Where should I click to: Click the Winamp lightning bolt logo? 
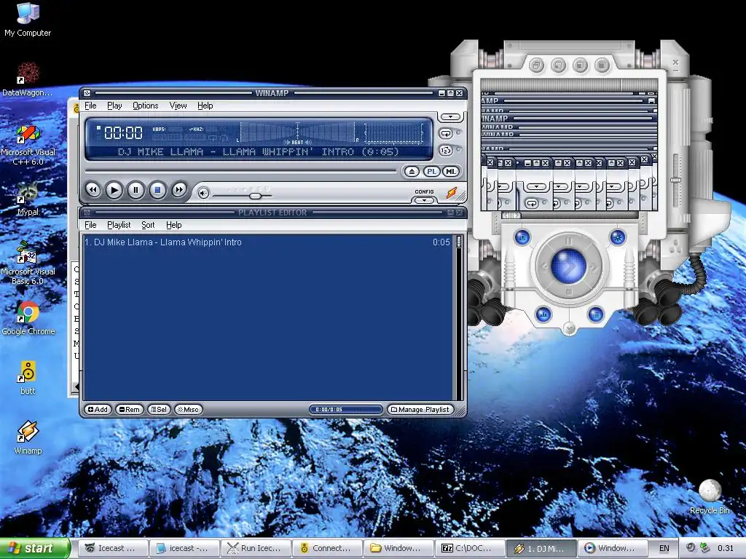452,192
